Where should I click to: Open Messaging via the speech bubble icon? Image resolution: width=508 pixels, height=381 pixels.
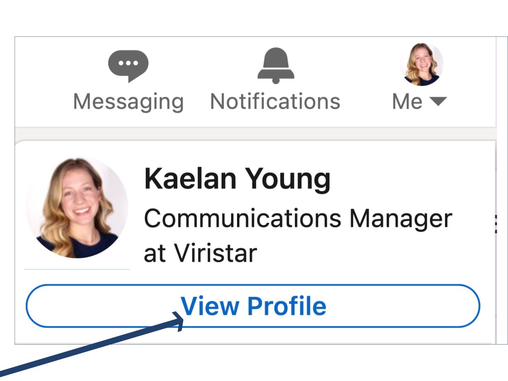128,65
